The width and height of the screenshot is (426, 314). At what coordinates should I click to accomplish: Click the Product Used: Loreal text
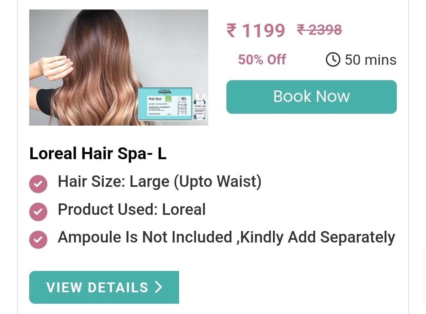[132, 209]
